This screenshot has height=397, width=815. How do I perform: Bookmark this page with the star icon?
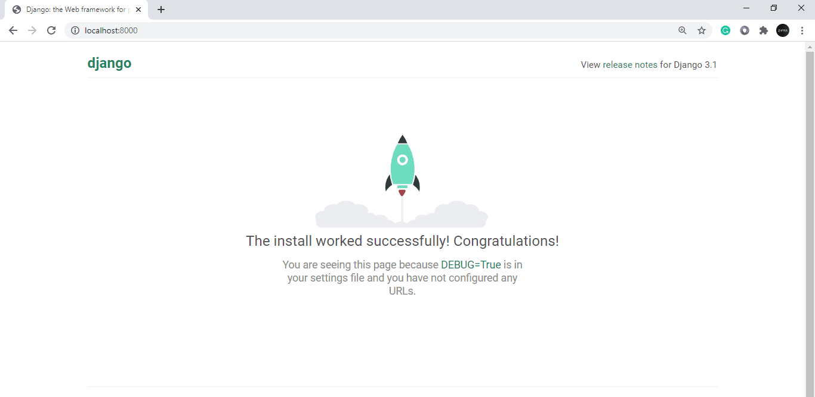click(701, 30)
